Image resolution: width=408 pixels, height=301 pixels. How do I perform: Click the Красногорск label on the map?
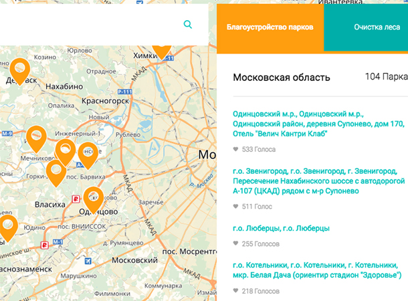105,101
